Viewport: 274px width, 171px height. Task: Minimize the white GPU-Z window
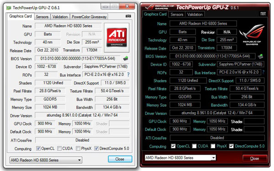coord(105,7)
